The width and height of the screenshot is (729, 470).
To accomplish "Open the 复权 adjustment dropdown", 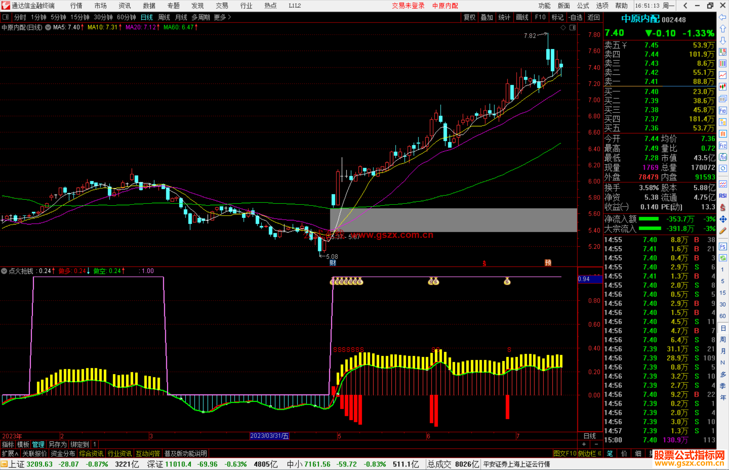I will pos(469,17).
